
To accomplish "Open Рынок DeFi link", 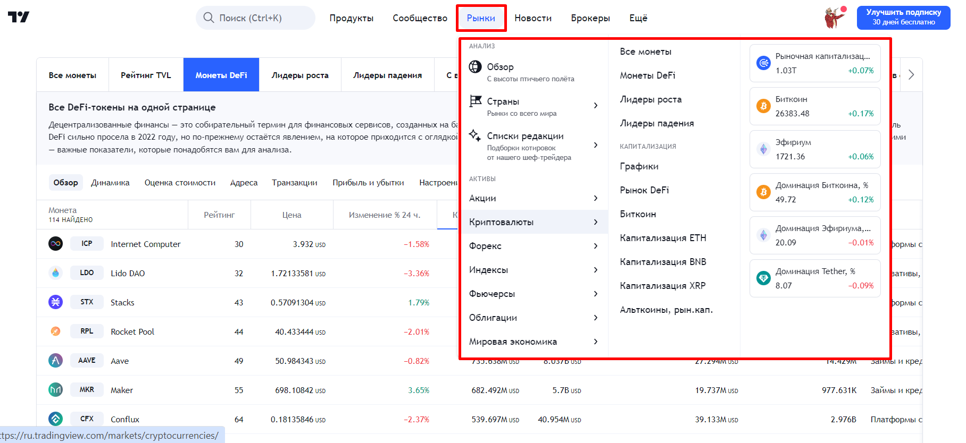I will click(644, 190).
